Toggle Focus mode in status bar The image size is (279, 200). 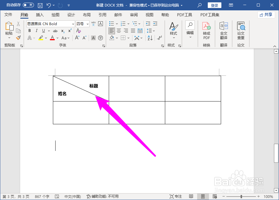tap(176, 196)
